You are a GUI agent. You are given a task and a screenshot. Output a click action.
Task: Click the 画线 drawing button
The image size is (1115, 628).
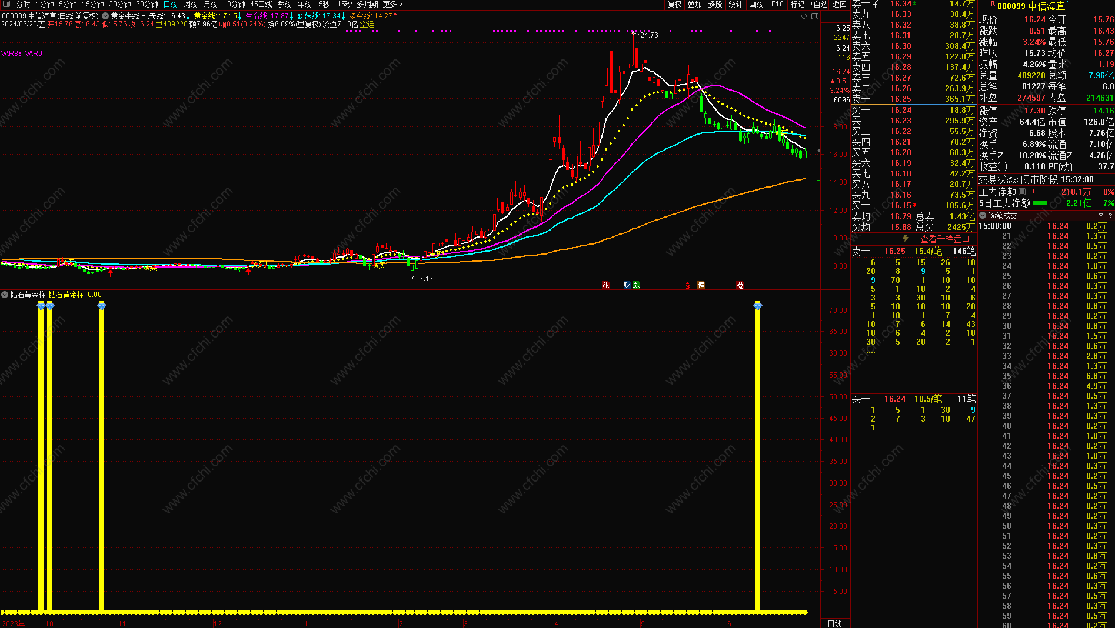pyautogui.click(x=757, y=4)
